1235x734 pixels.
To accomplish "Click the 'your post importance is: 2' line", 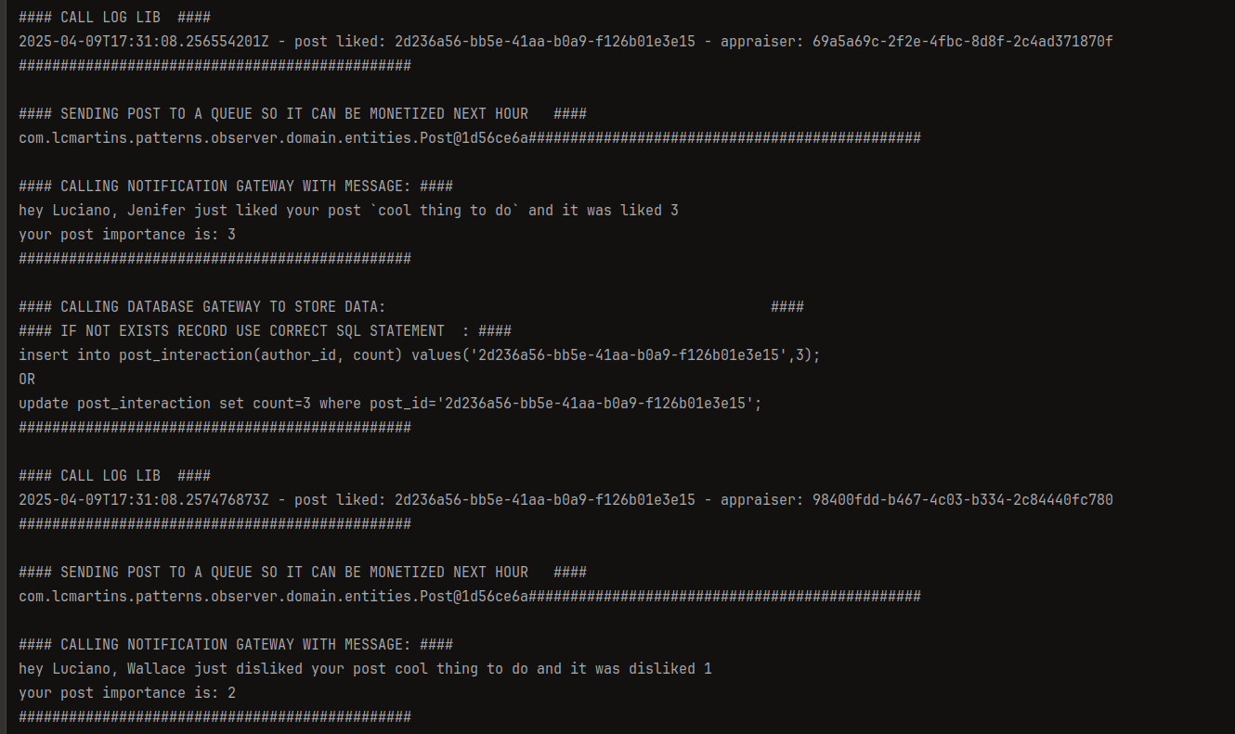I will (127, 692).
